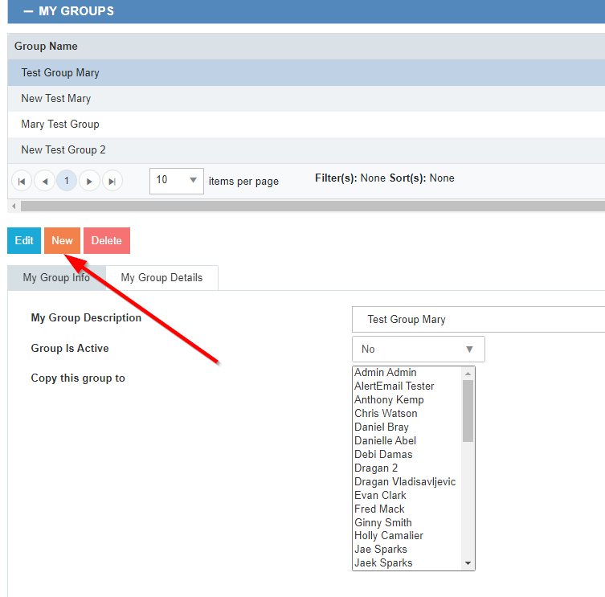Go to previous page of groups
This screenshot has height=597, width=605.
[x=44, y=181]
